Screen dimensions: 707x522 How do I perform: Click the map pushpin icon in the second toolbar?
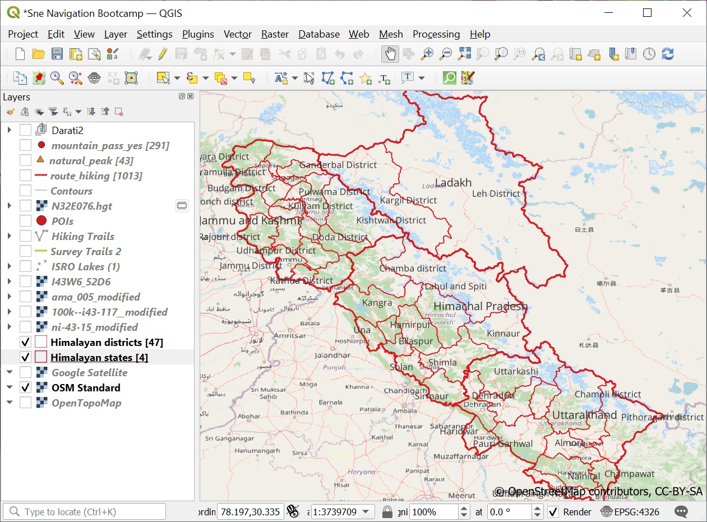(x=39, y=78)
